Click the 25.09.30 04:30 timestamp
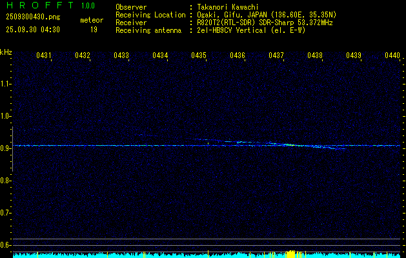 point(32,30)
